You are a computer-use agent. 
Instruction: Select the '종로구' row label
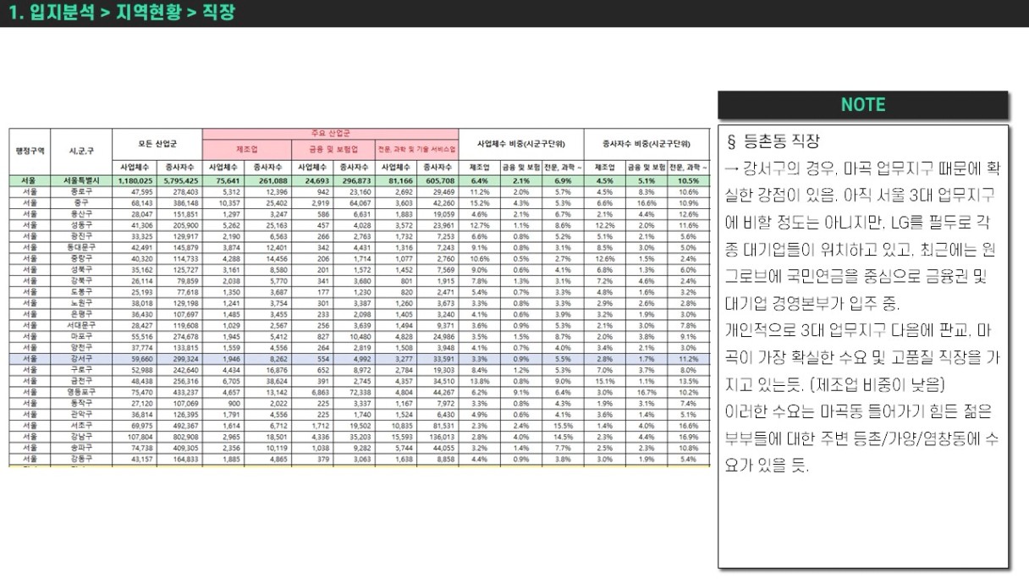[82, 192]
